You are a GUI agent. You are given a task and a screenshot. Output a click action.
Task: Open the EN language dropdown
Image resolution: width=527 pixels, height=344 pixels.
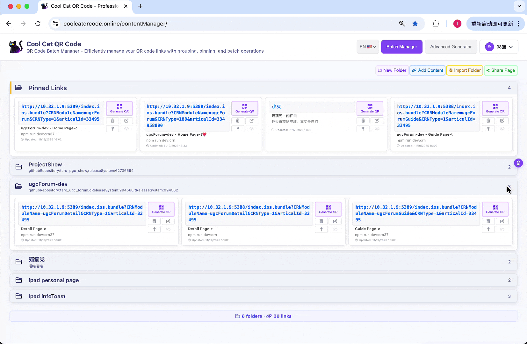368,47
